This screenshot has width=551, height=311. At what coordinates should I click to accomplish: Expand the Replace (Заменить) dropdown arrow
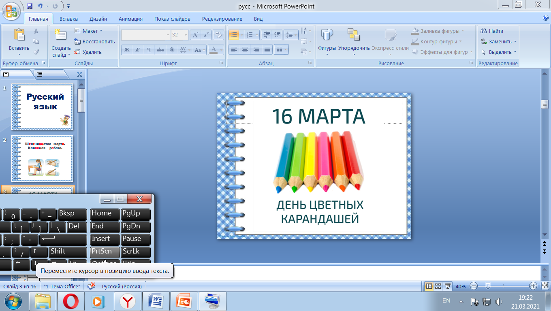[x=515, y=42]
